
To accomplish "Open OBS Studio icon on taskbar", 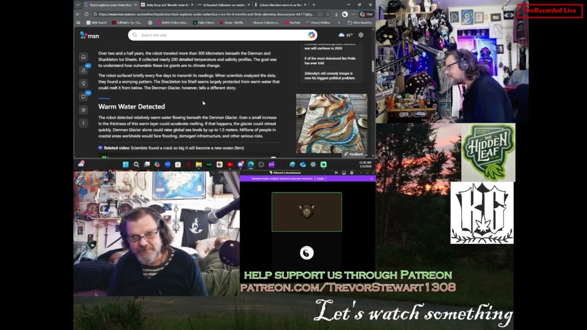I will coord(261,165).
